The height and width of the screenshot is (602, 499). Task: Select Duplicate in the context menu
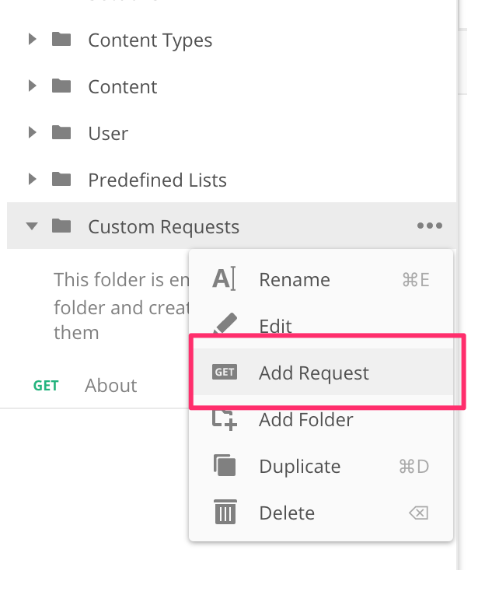[x=300, y=466]
